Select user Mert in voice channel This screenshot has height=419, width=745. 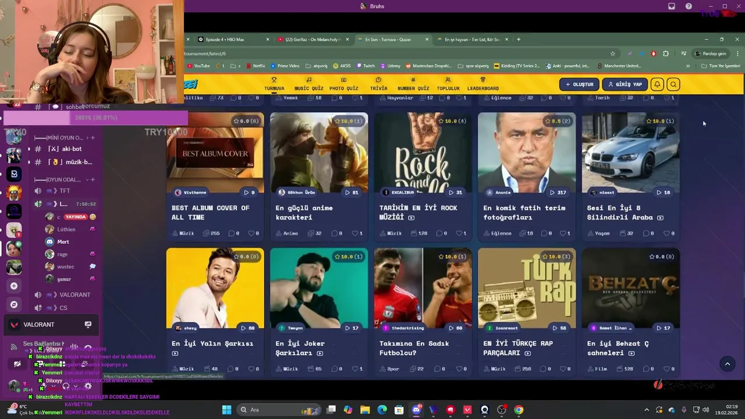[63, 242]
